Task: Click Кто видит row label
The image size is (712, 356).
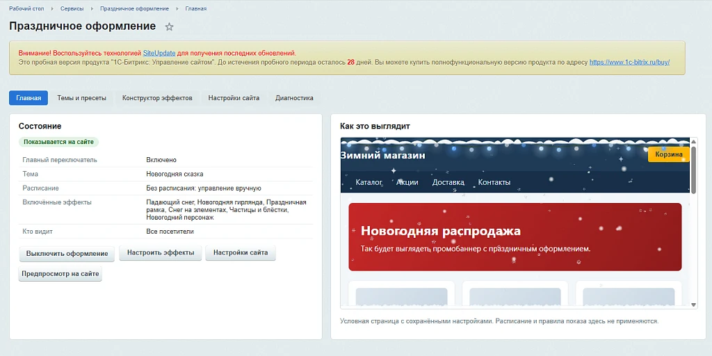Action: tap(38, 231)
